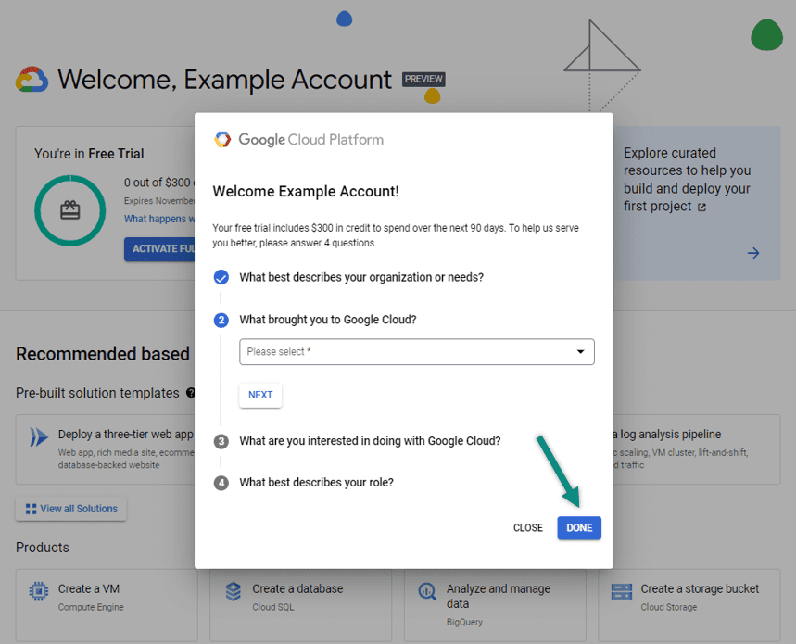Click the Google Cloud Platform hexagon logo in the dialog
The height and width of the screenshot is (644, 796).
click(221, 139)
